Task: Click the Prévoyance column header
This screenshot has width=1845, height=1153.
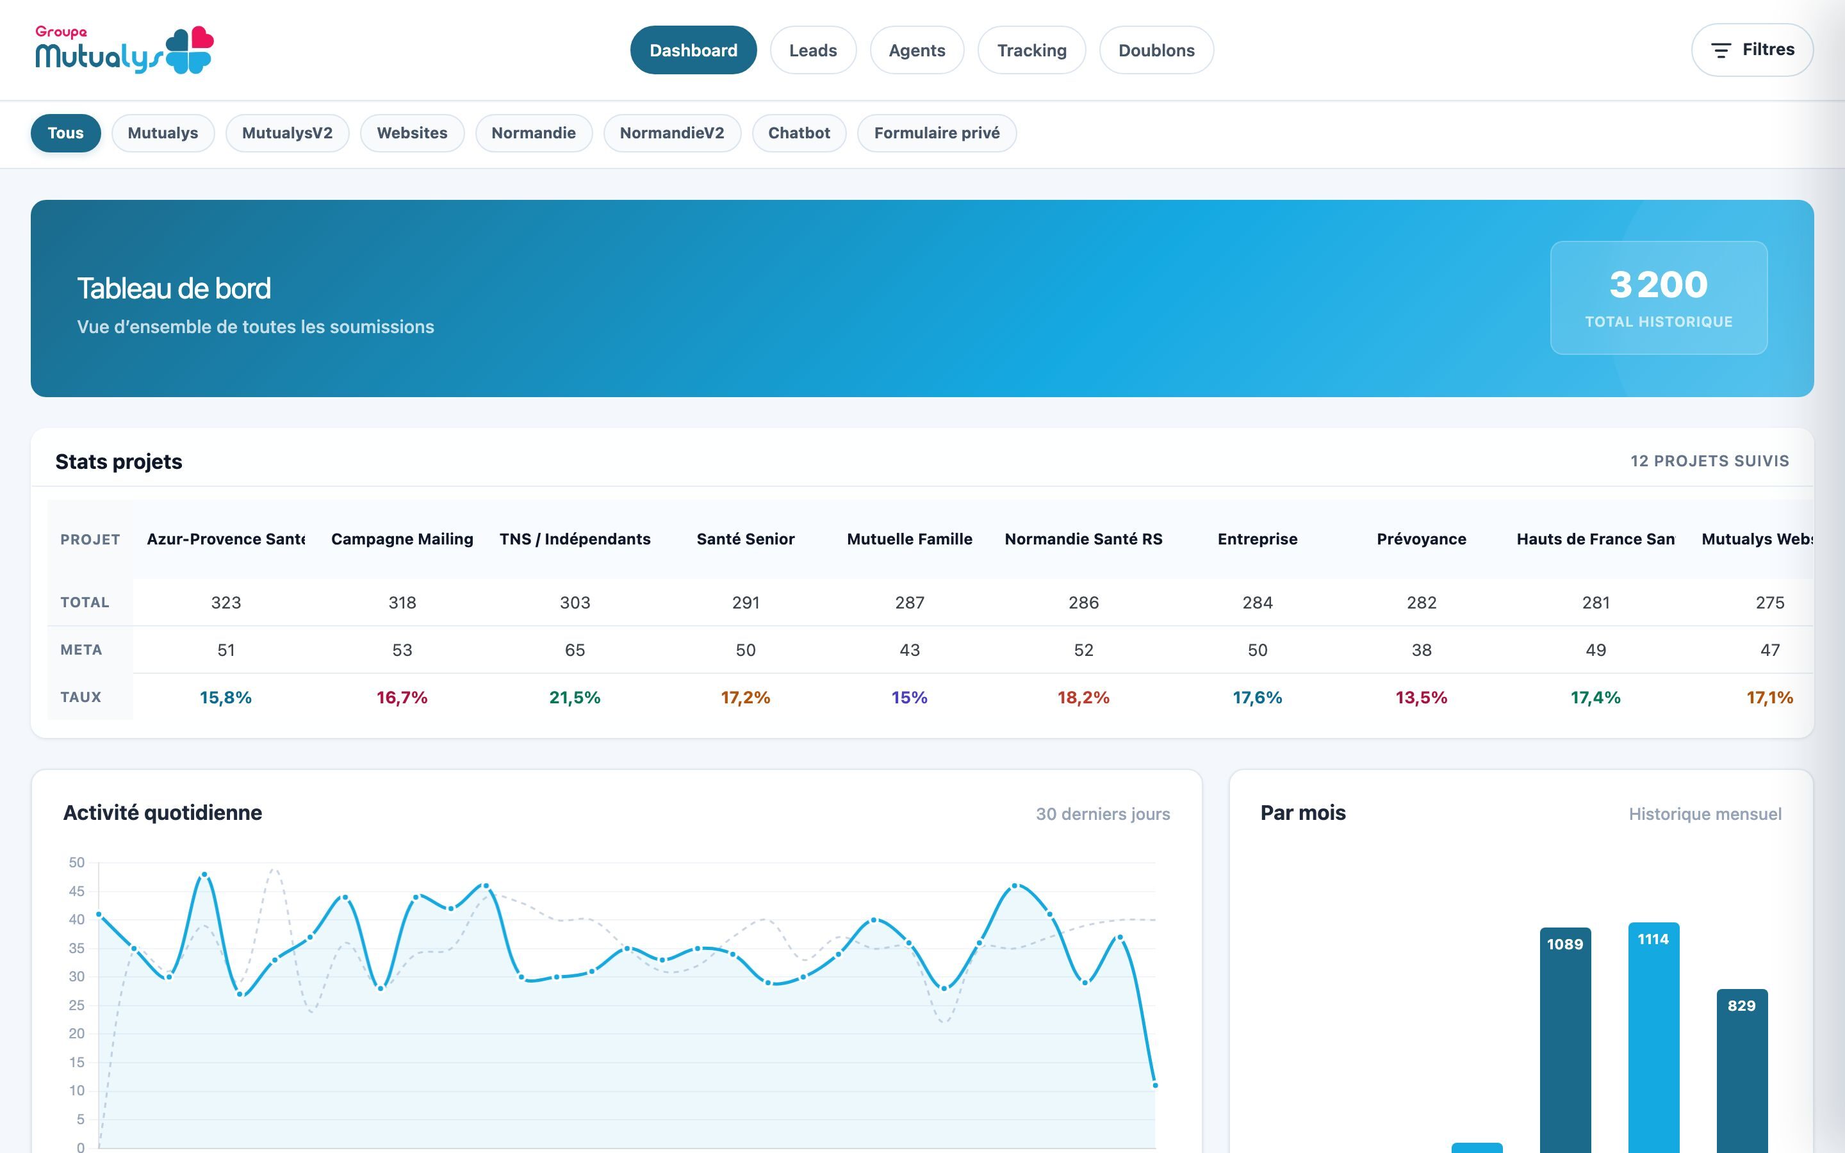Action: pyautogui.click(x=1421, y=539)
